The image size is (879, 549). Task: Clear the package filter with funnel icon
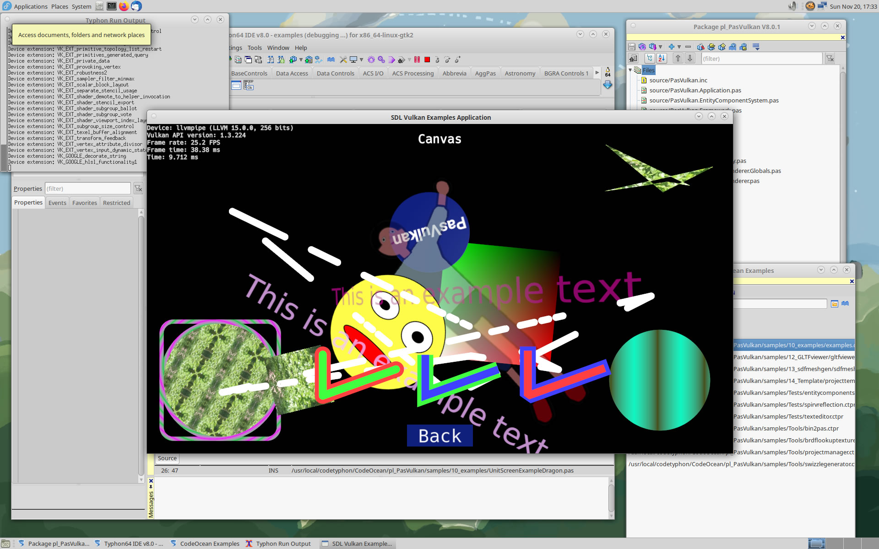pyautogui.click(x=830, y=59)
